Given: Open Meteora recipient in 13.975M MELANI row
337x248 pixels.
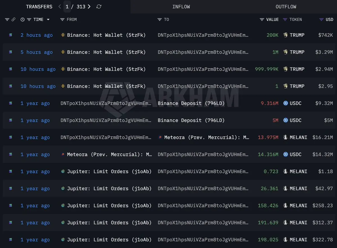Looking at the screenshot, I should (x=207, y=137).
